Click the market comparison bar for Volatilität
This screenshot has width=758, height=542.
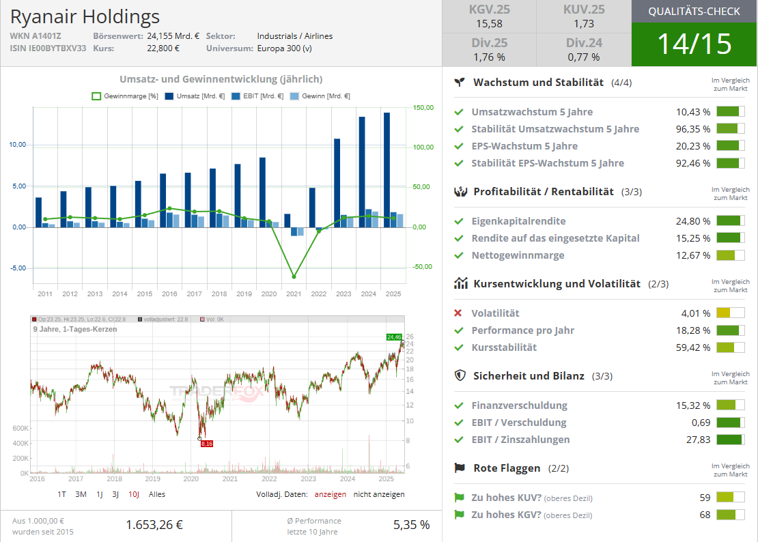(x=731, y=313)
